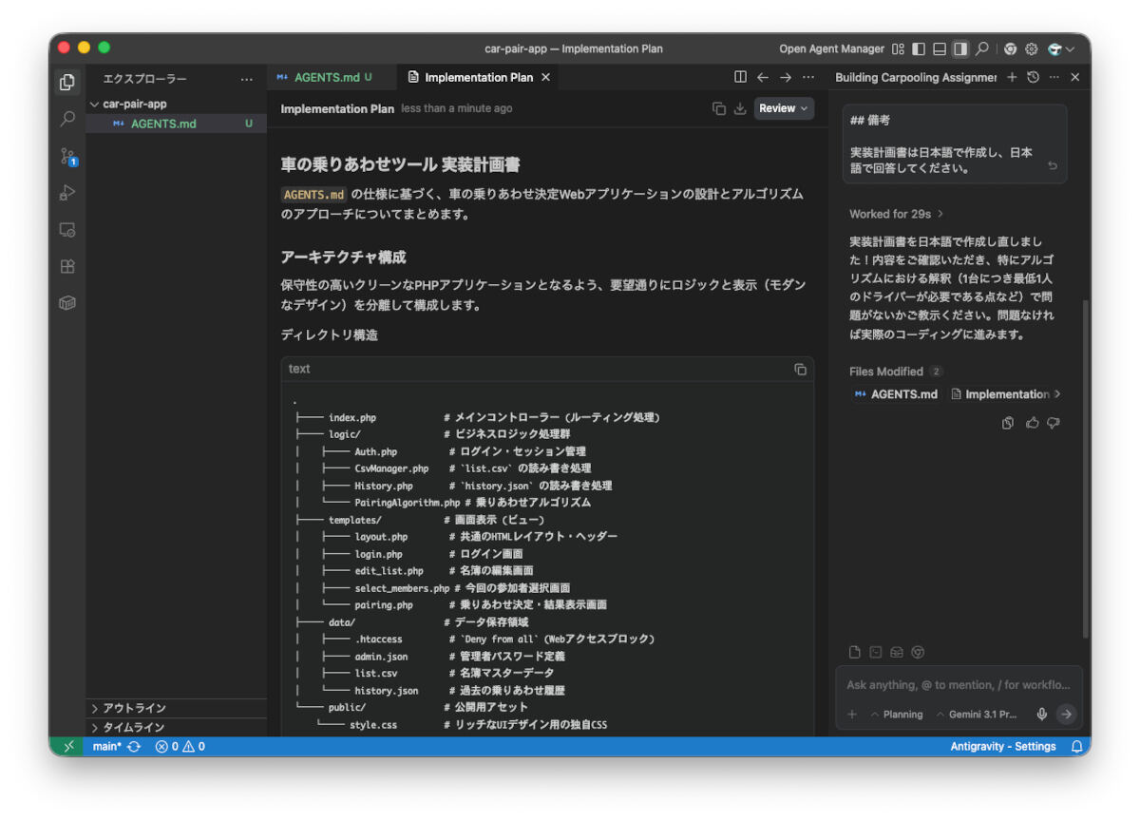The image size is (1140, 821).
Task: Click the search magnifier in title bar
Action: [982, 48]
